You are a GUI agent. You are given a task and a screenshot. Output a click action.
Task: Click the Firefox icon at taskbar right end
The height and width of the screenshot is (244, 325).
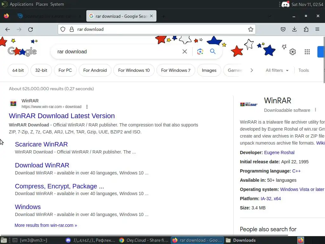tap(301, 240)
